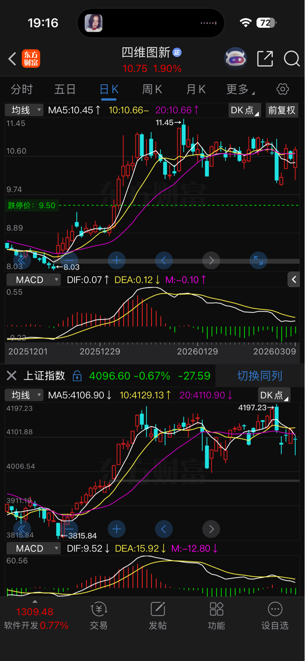Tap 前复权 adjustment button
Viewport: 305px width, 661px height.
click(282, 110)
